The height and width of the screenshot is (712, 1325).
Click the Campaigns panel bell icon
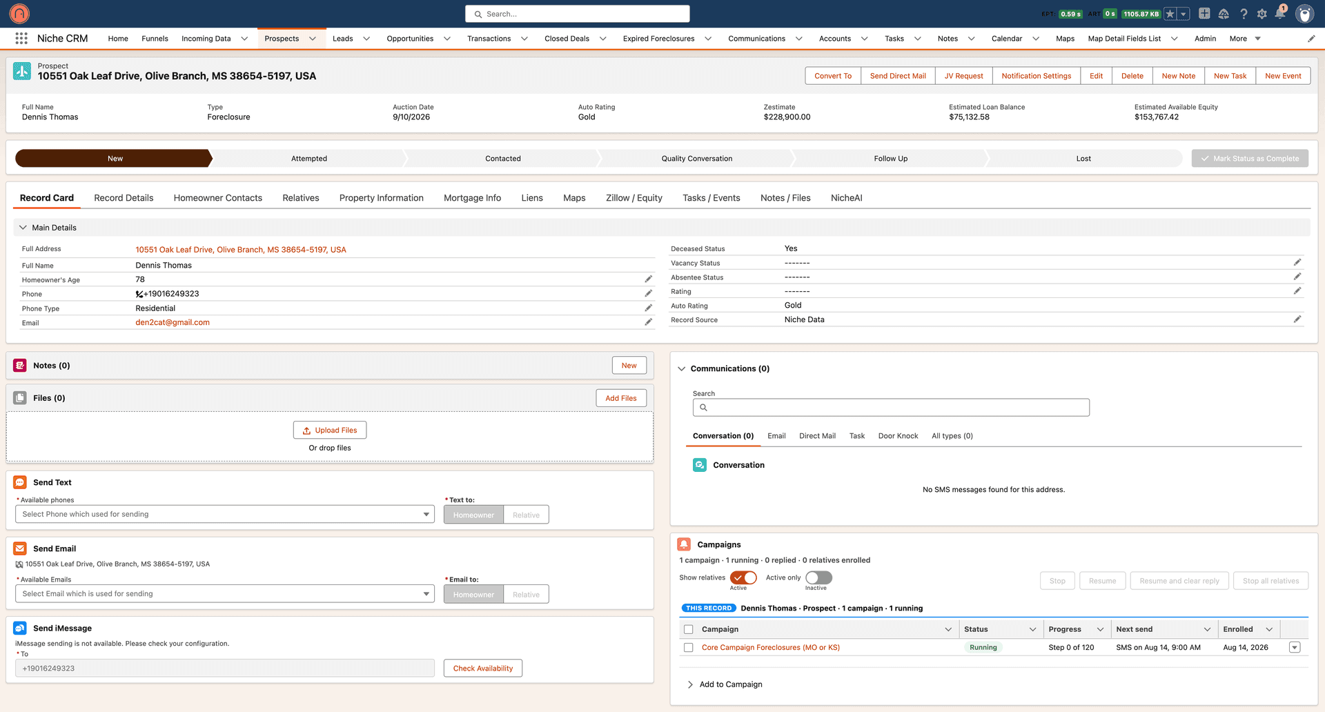[x=684, y=544]
